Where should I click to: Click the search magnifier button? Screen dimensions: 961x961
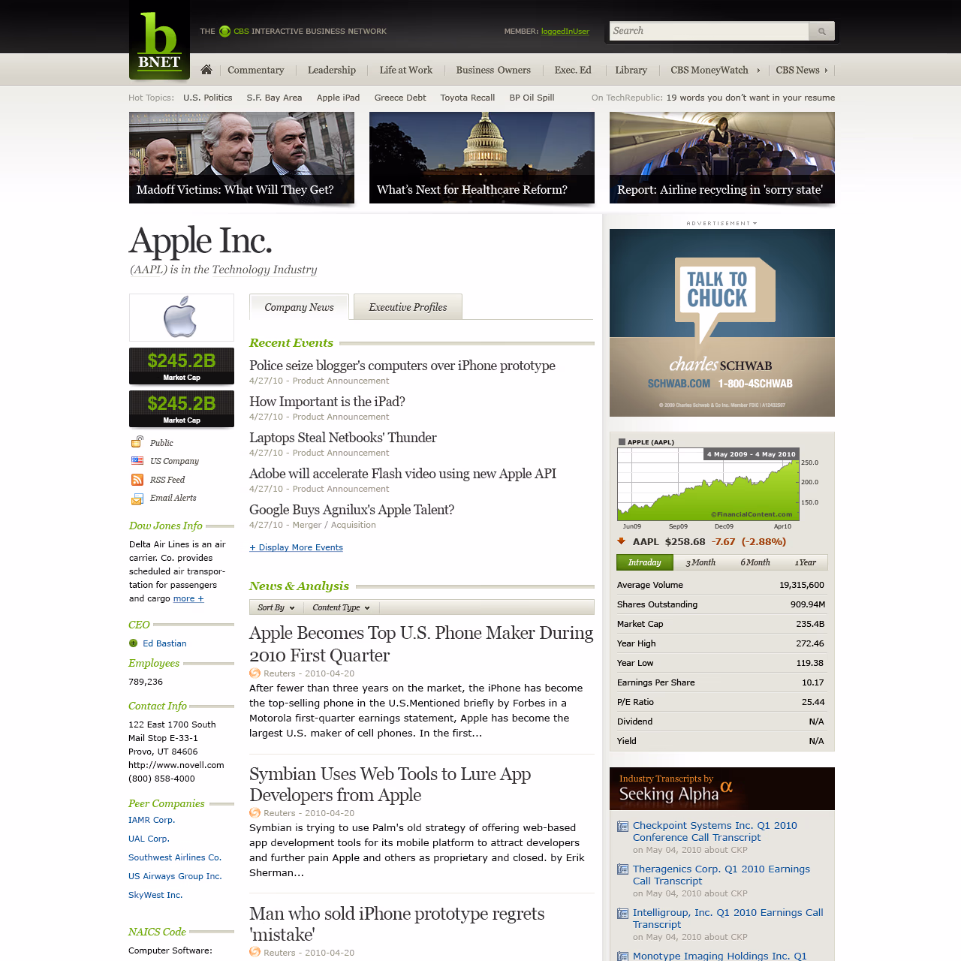[821, 31]
